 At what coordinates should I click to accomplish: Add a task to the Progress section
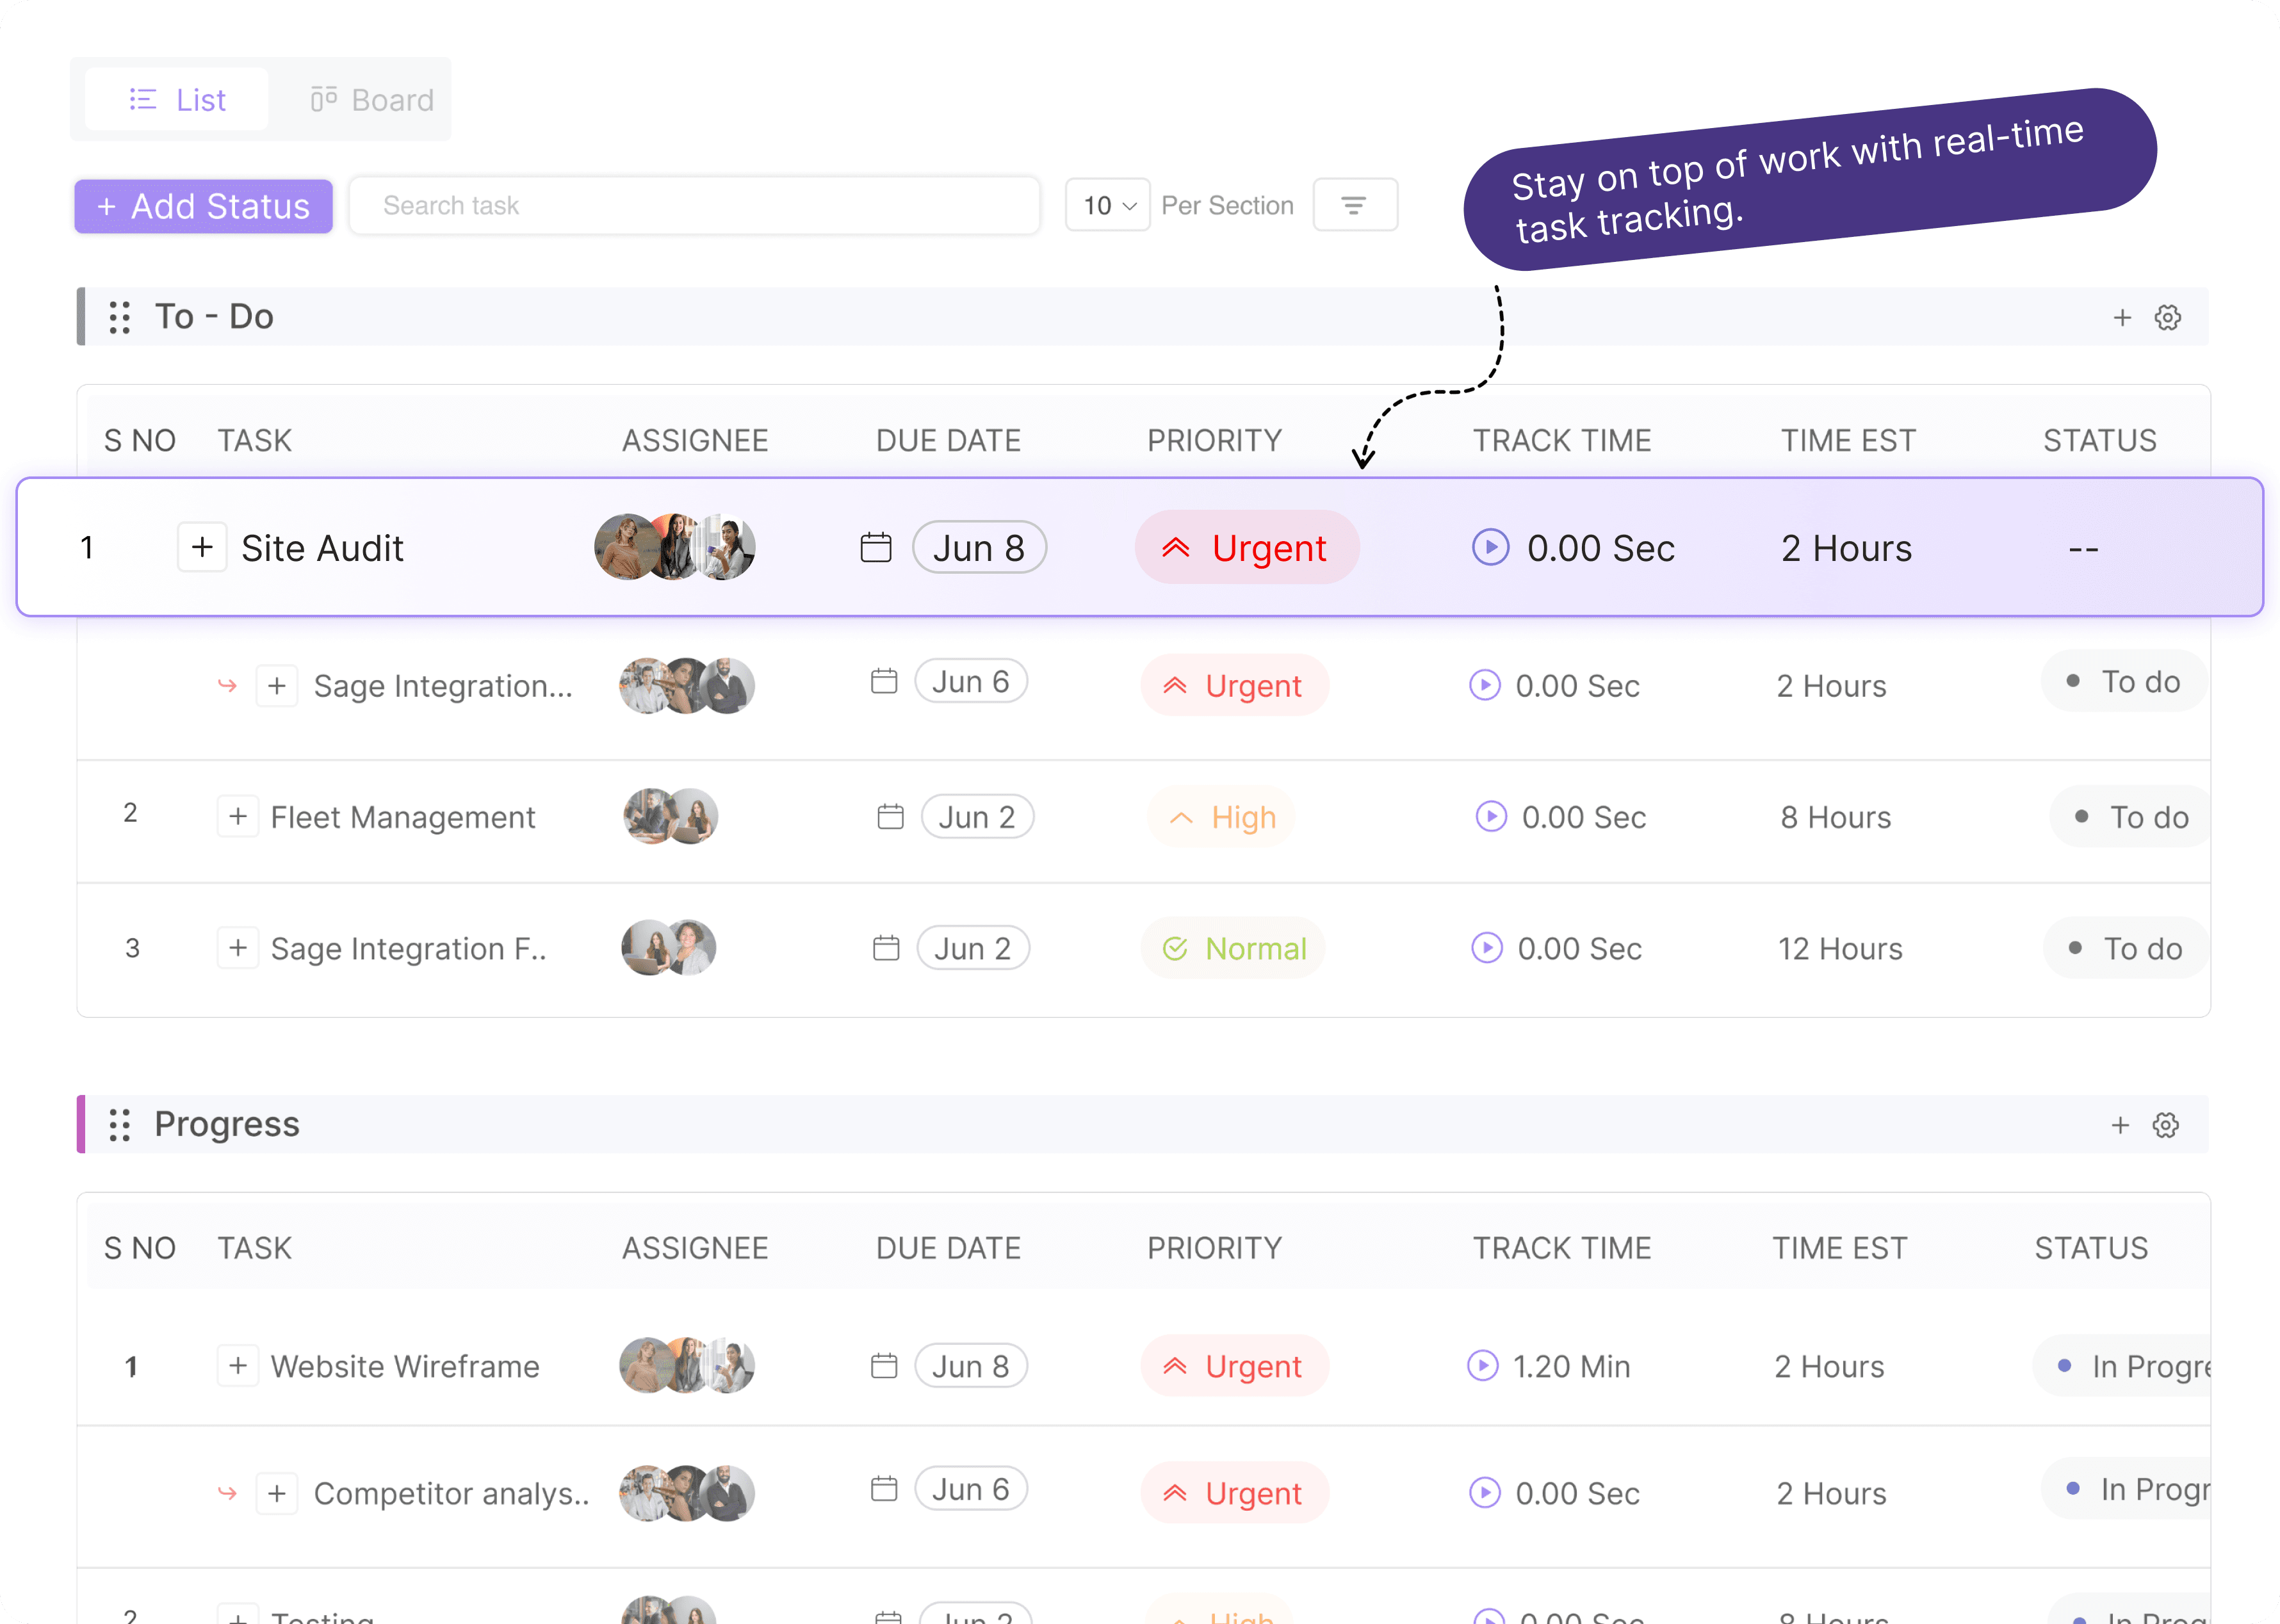(2120, 1126)
